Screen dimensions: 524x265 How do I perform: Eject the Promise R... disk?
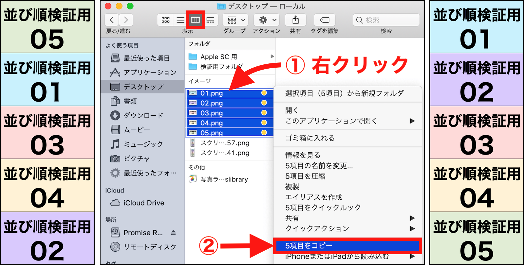pyautogui.click(x=173, y=232)
